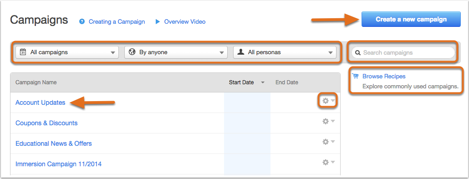Image resolution: width=469 pixels, height=179 pixels.
Task: Open the Coupons & Discounts campaign link
Action: (46, 123)
